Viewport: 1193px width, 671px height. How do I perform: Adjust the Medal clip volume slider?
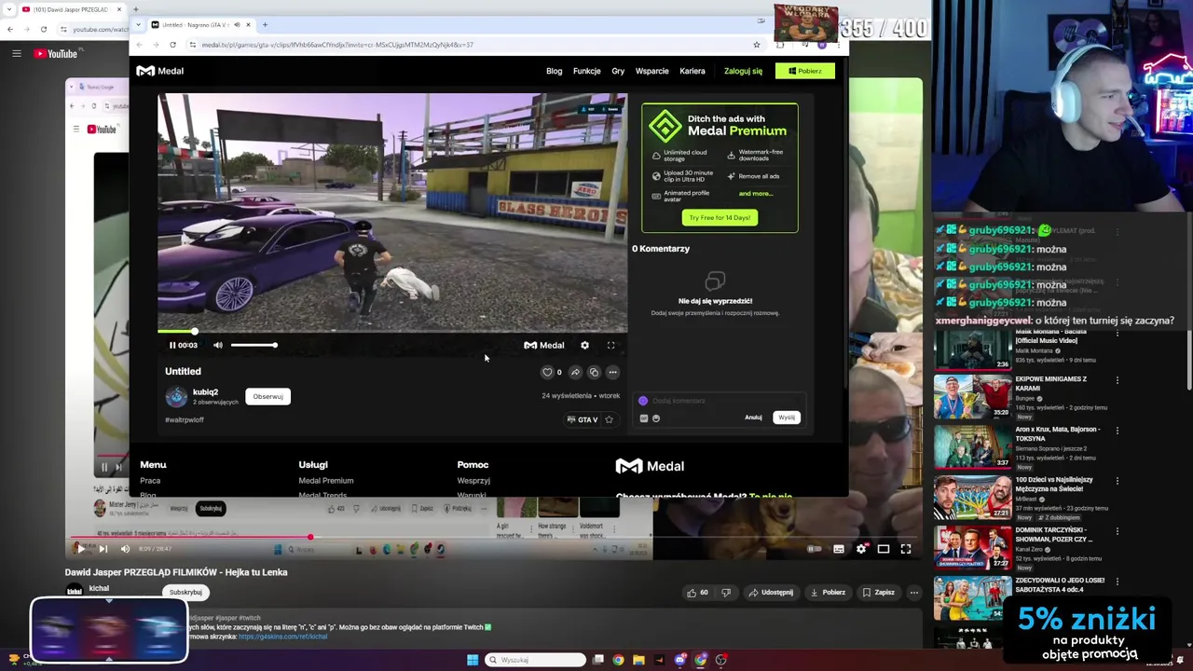(254, 345)
